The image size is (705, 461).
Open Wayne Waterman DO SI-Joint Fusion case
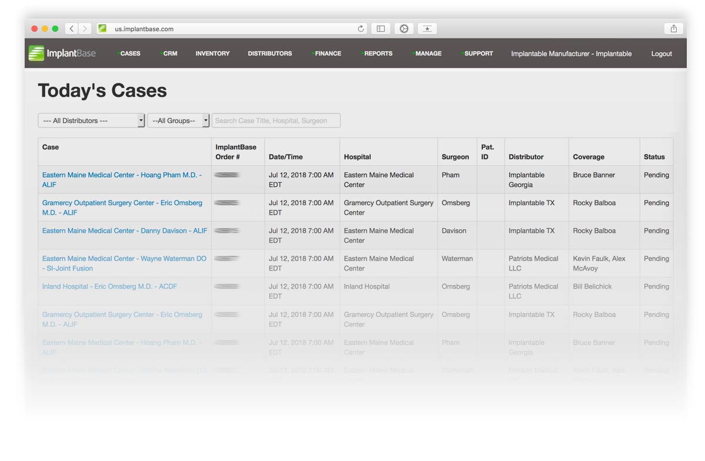tap(124, 263)
